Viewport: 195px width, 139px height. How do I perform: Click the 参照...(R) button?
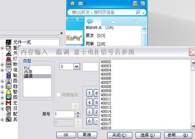(x=178, y=135)
